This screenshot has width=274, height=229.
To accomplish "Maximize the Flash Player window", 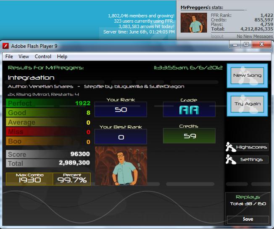I will pyautogui.click(x=246, y=44).
